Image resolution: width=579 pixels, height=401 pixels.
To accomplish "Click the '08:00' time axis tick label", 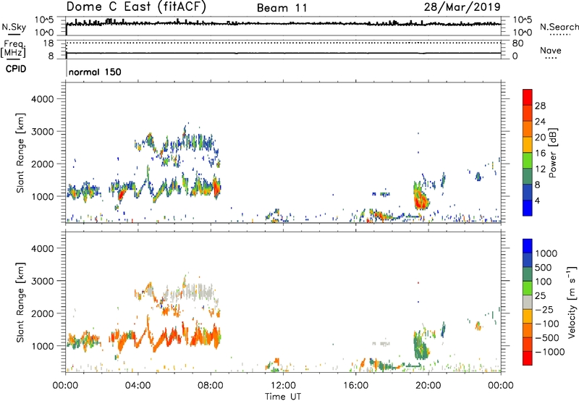I will pyautogui.click(x=211, y=386).
